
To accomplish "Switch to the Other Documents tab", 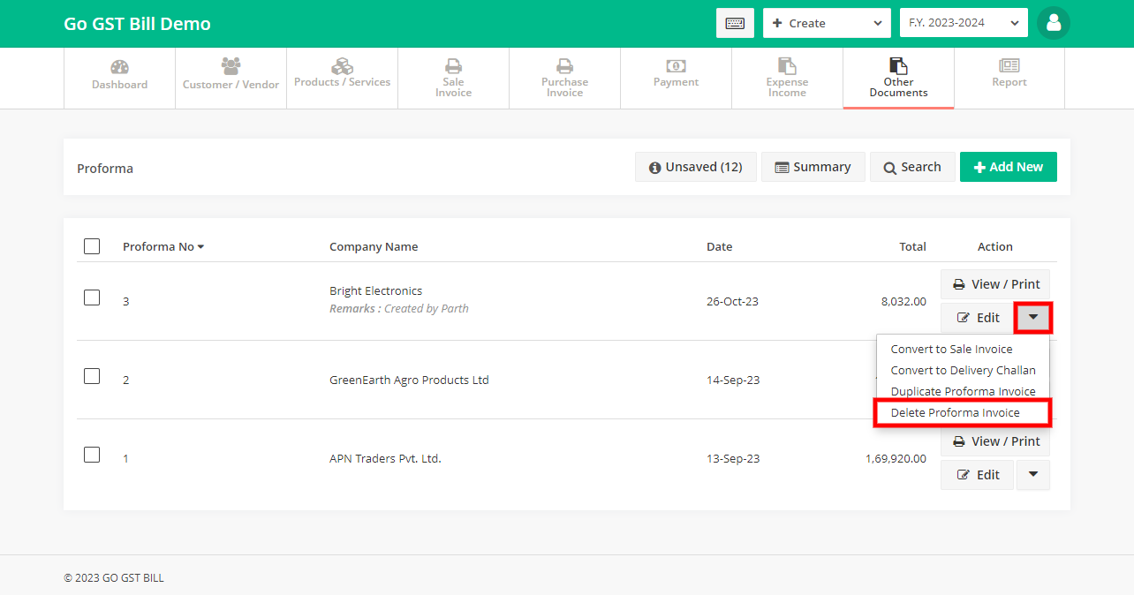I will click(898, 78).
